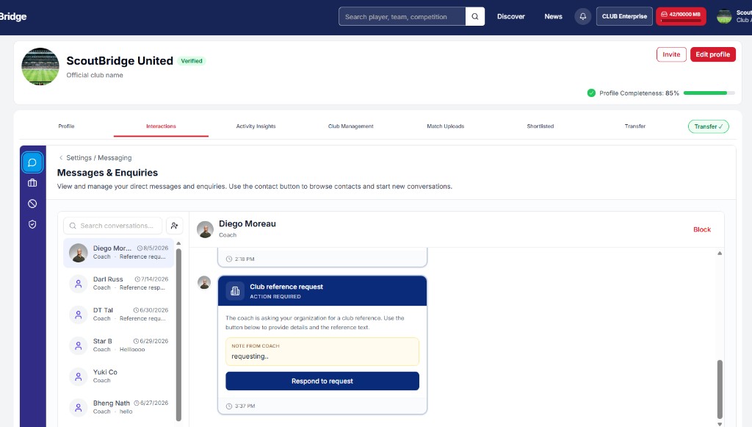Viewport: 752px width, 427px height.
Task: Click the storage icon in 42/10000 MB badge
Action: coord(664,15)
